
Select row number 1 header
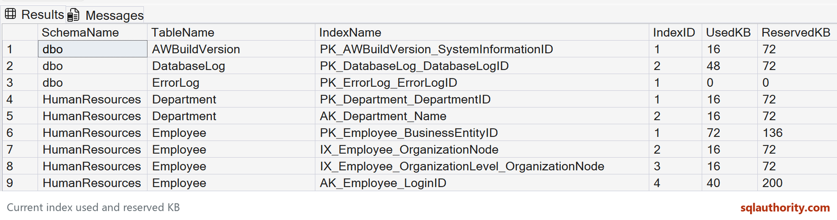20,49
